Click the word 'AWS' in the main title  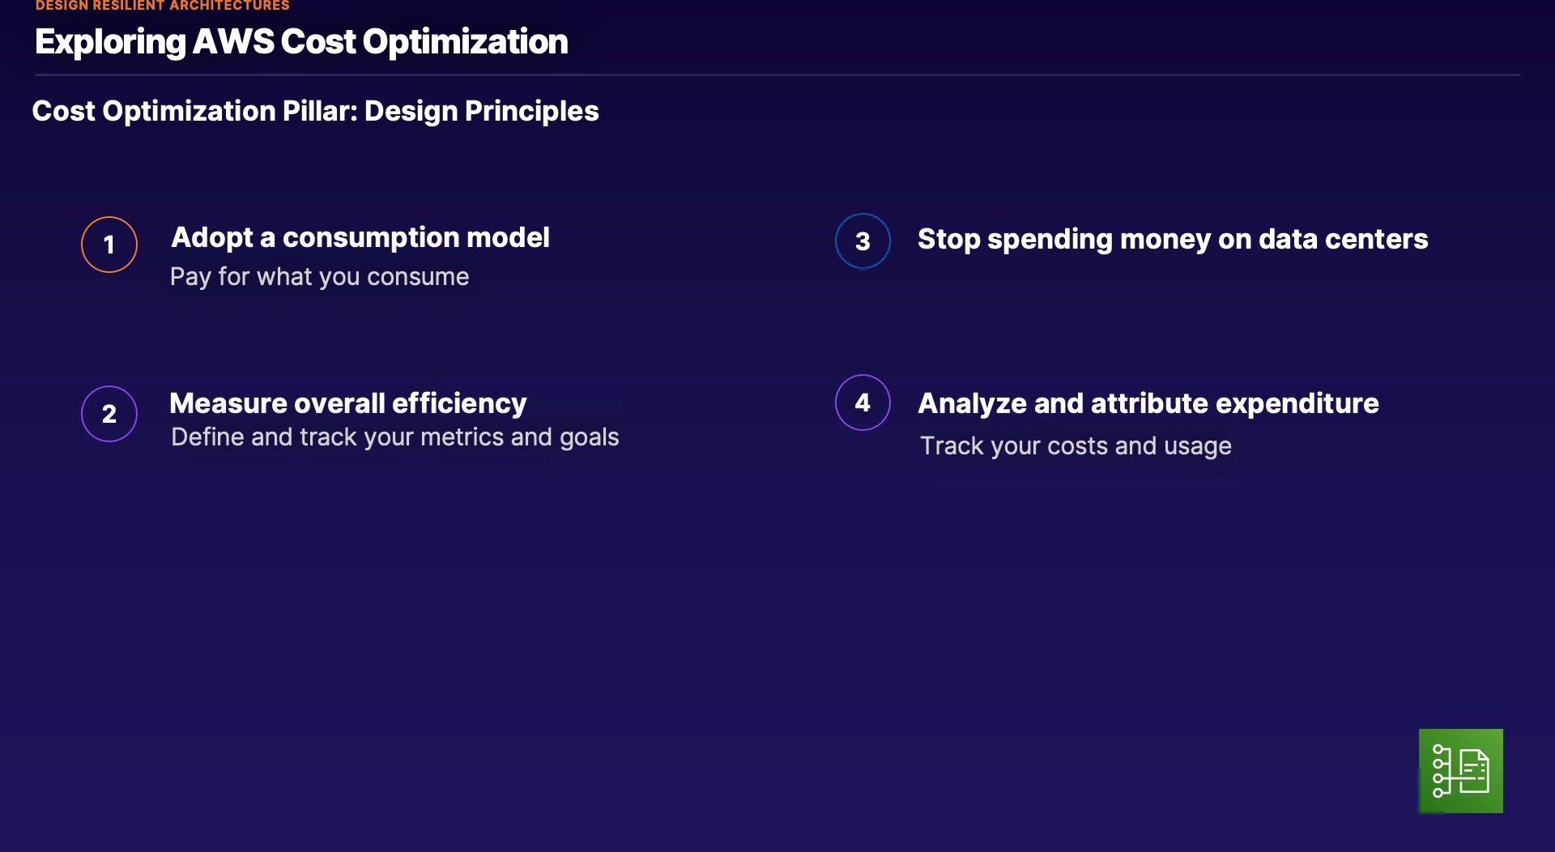click(233, 42)
